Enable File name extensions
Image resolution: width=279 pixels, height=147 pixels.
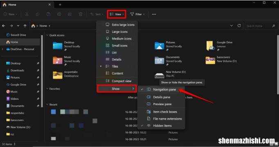[162, 118]
